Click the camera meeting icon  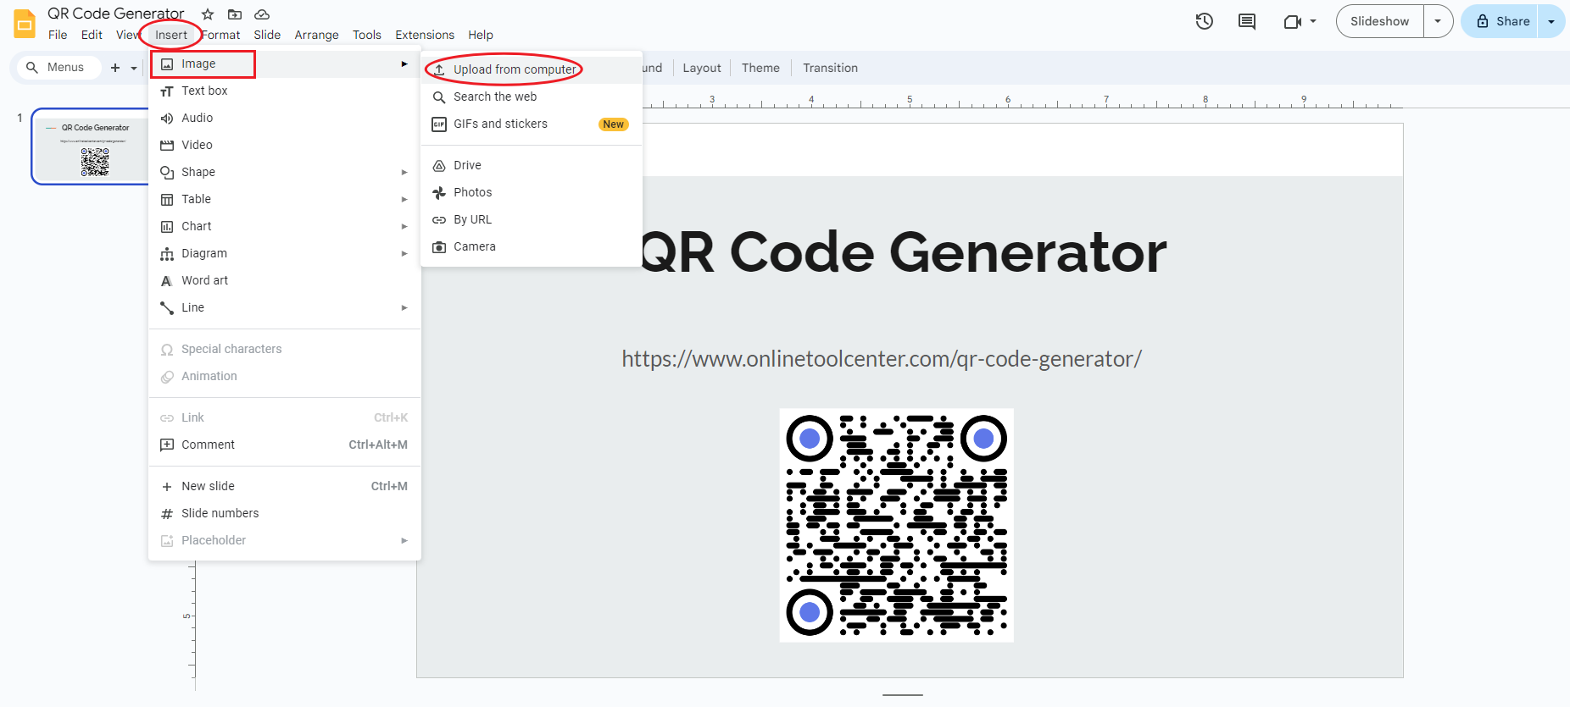point(1292,21)
